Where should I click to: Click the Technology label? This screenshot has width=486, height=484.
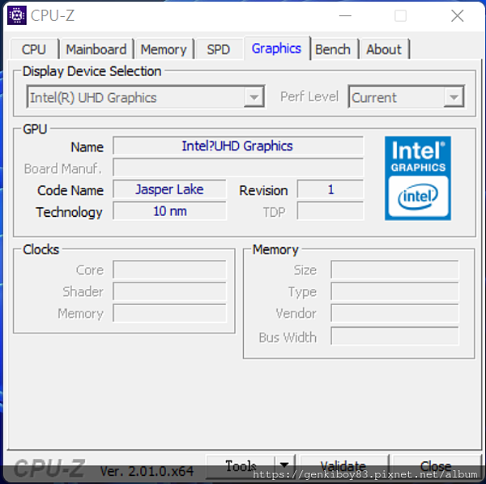coord(69,212)
